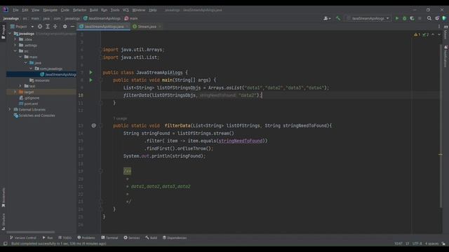Hide the Project tool window
Viewport: 449px width, 252px height.
72,27
